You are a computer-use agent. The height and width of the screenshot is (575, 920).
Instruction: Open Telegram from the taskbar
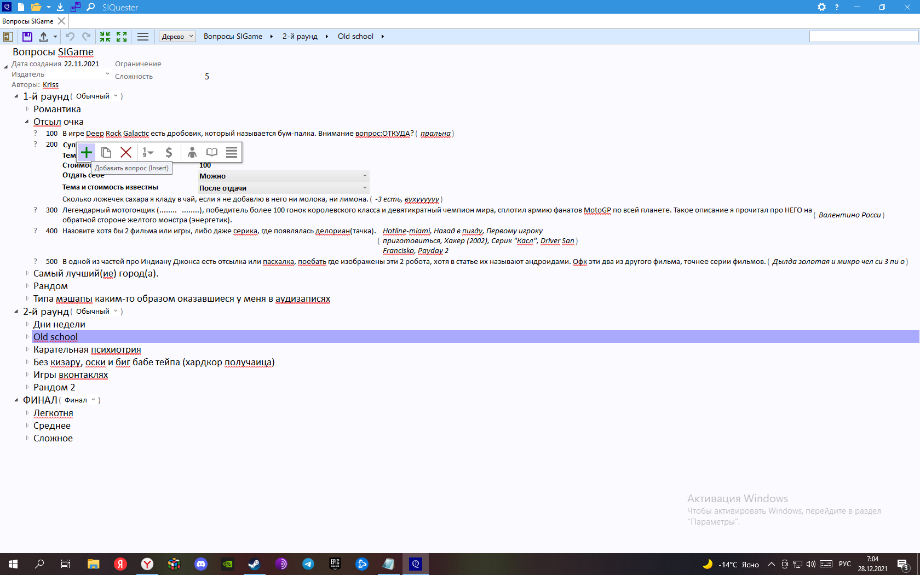tap(308, 564)
